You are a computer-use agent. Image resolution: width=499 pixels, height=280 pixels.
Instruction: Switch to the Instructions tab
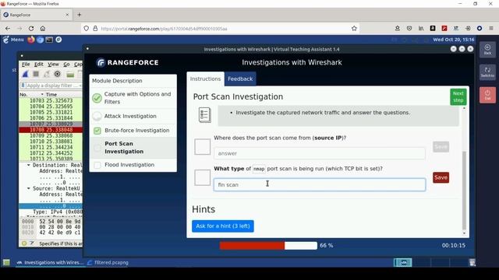205,79
